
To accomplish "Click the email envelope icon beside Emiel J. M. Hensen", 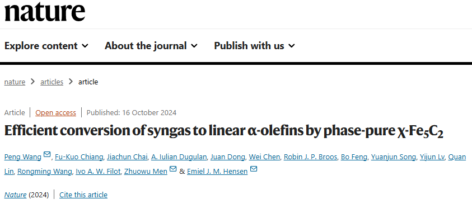I will click(x=254, y=169).
